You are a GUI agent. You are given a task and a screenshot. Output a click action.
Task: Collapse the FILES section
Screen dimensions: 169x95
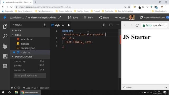(30, 35)
